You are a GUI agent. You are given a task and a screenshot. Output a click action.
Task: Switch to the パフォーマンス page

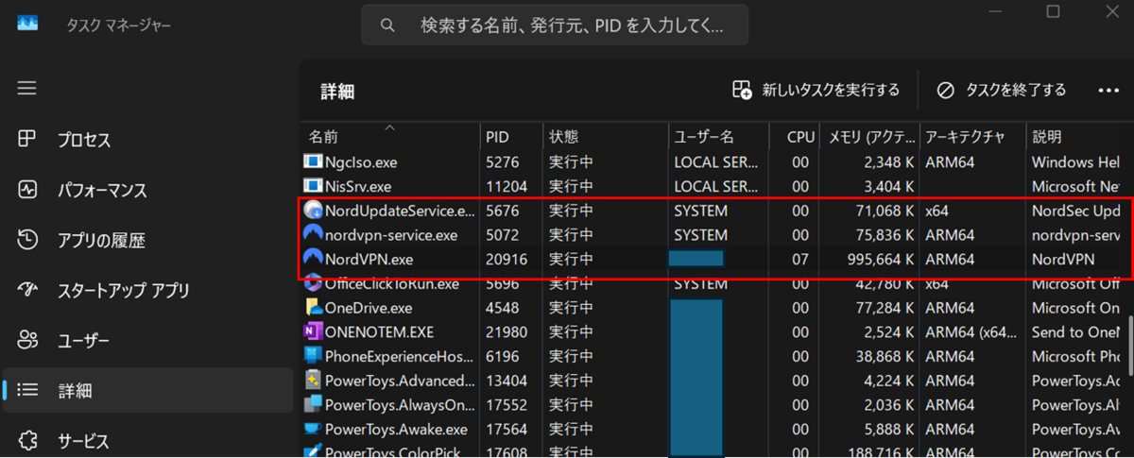tap(147, 190)
